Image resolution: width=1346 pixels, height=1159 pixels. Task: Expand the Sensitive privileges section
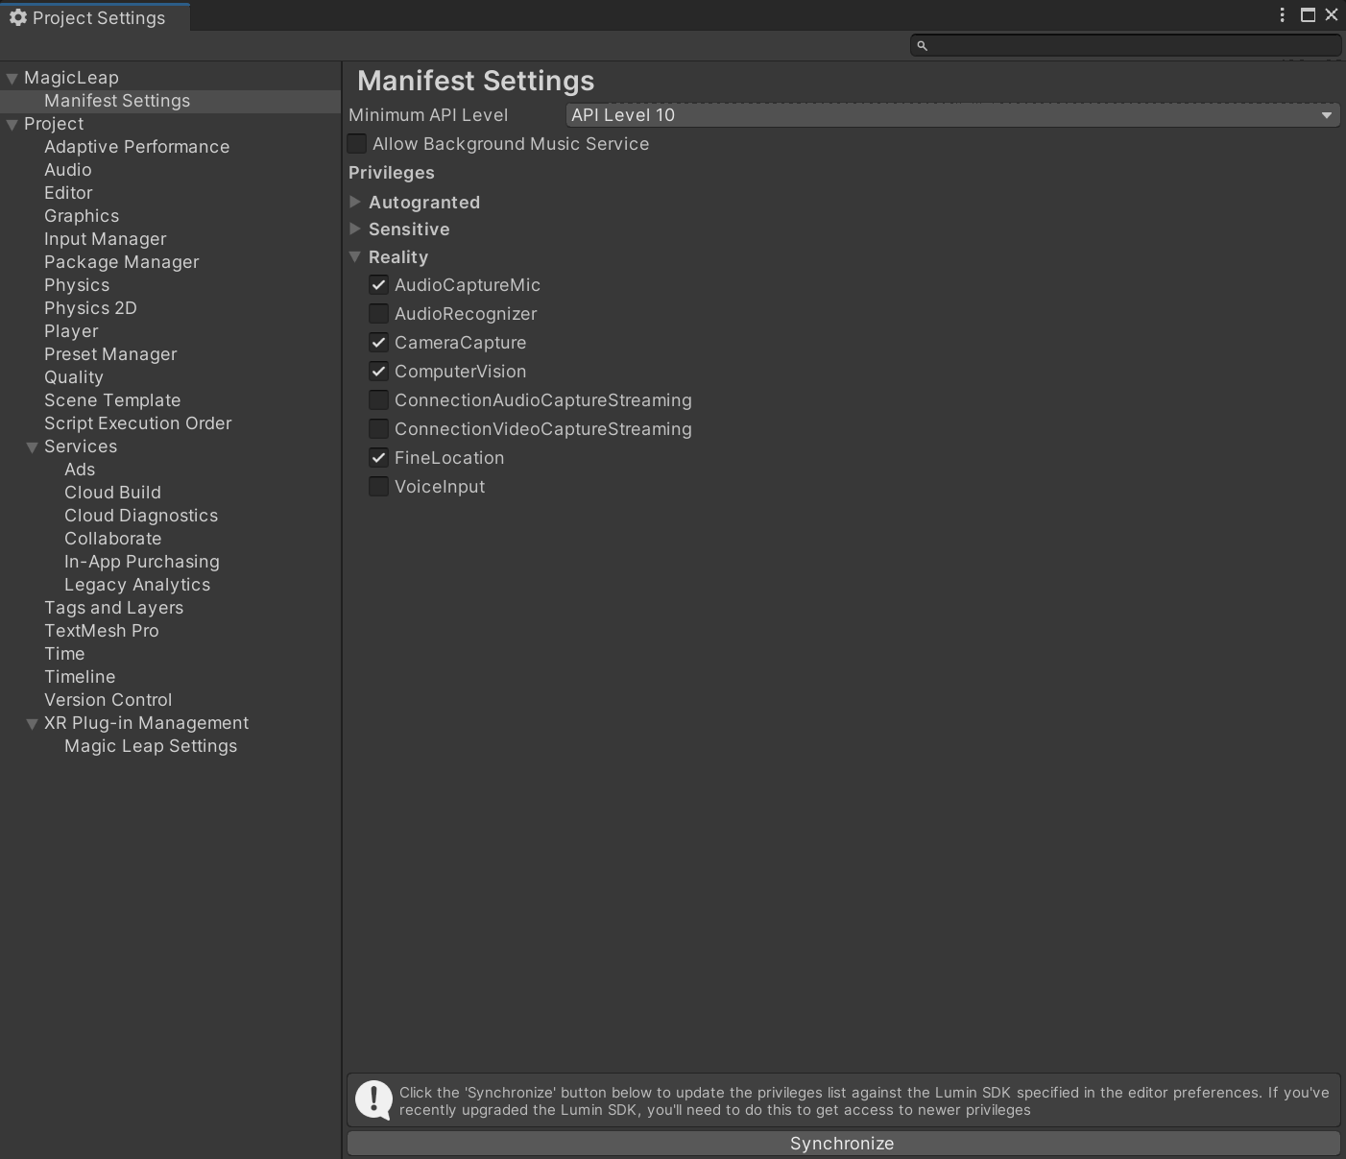(355, 229)
